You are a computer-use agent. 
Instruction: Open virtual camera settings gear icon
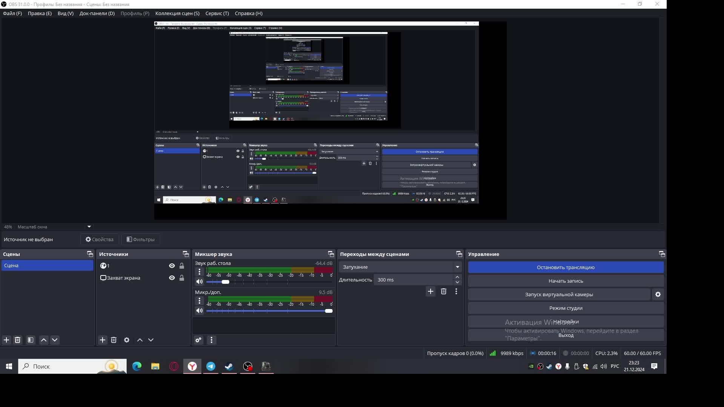[x=658, y=295]
